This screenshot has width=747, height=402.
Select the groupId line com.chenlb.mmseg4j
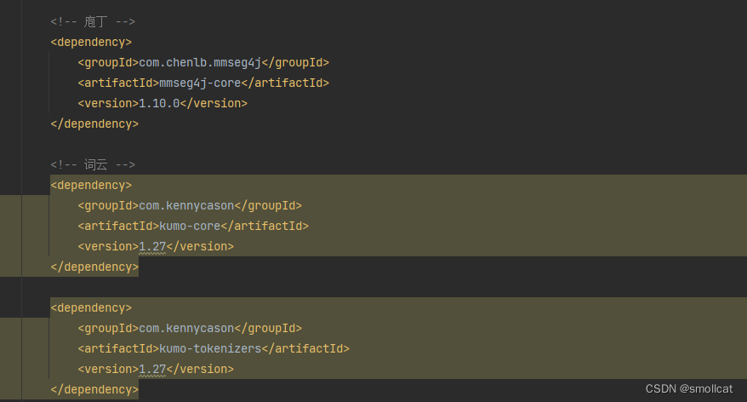click(x=203, y=62)
